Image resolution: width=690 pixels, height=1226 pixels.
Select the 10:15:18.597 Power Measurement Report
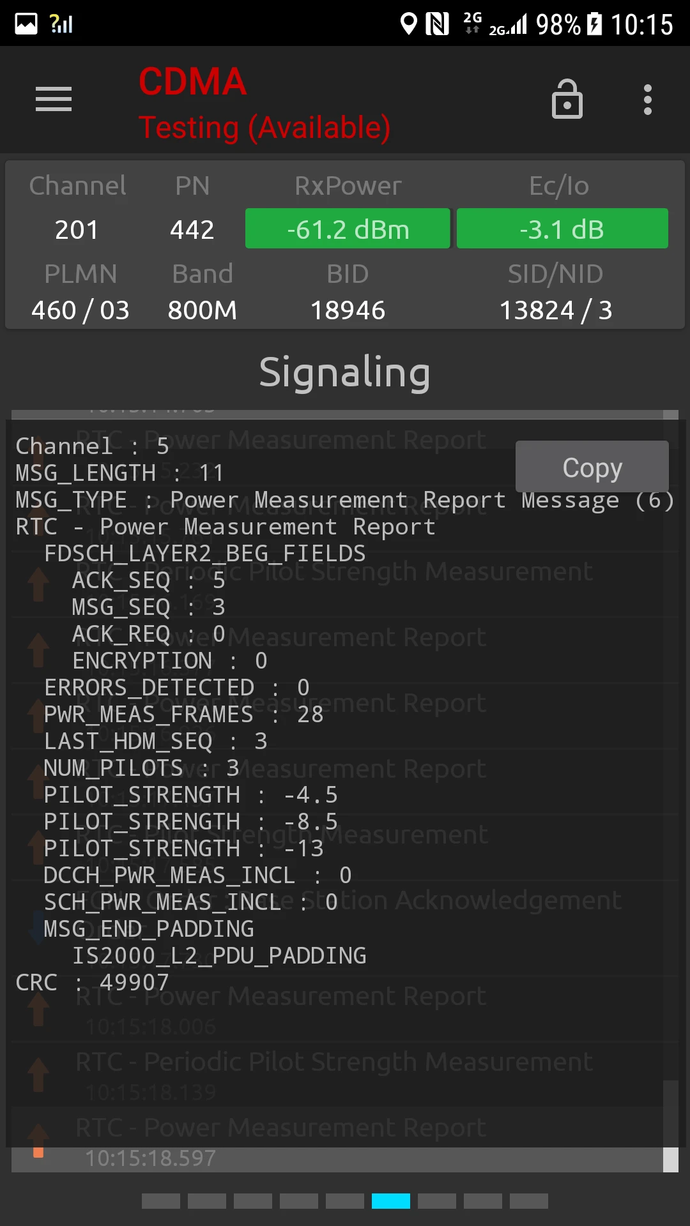tap(281, 1140)
